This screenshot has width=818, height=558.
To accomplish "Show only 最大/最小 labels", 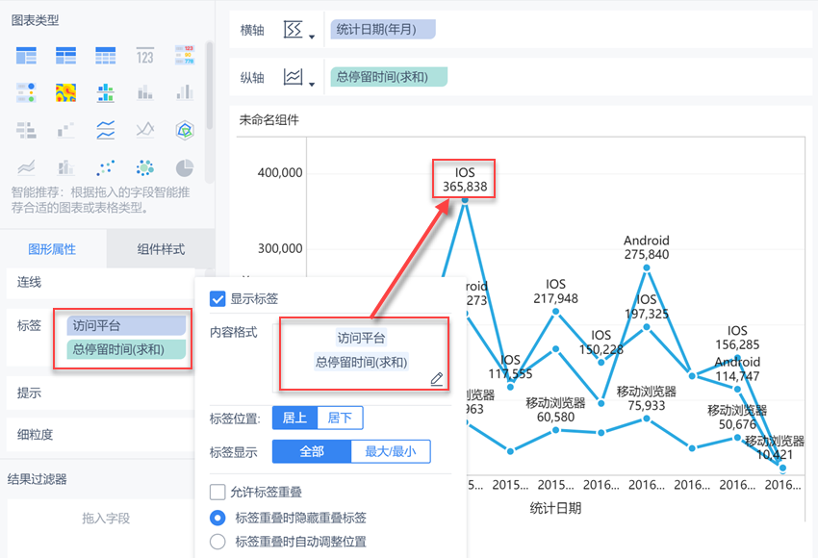I will tap(391, 451).
